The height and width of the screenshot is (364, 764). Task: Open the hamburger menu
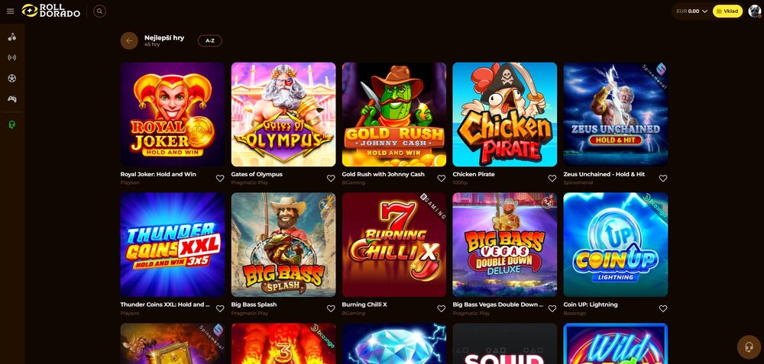tap(11, 11)
